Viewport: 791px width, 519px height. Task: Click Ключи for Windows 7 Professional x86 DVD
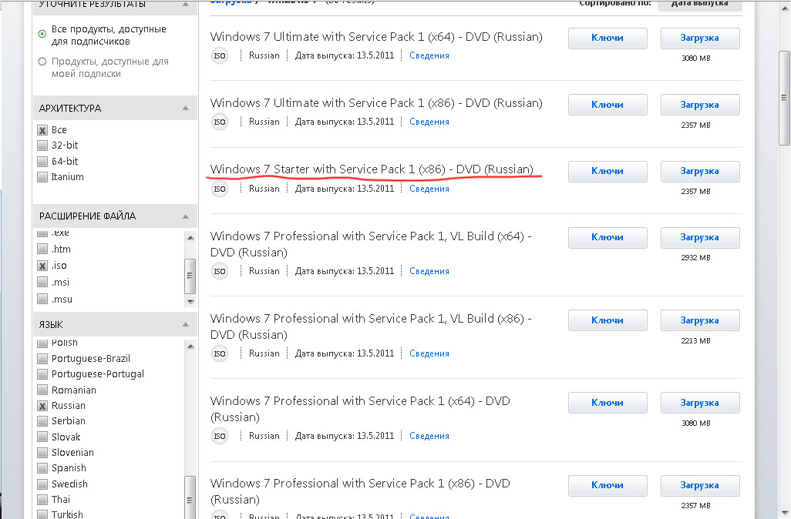point(608,485)
